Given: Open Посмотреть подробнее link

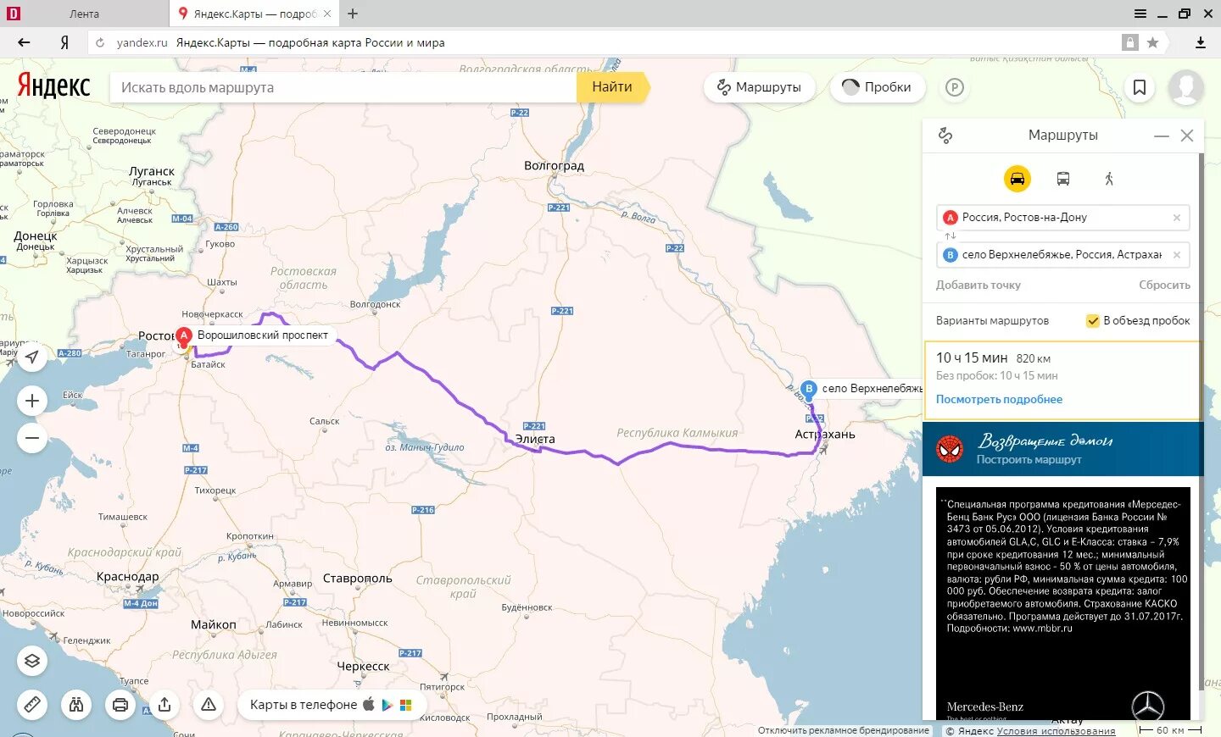Looking at the screenshot, I should [999, 400].
